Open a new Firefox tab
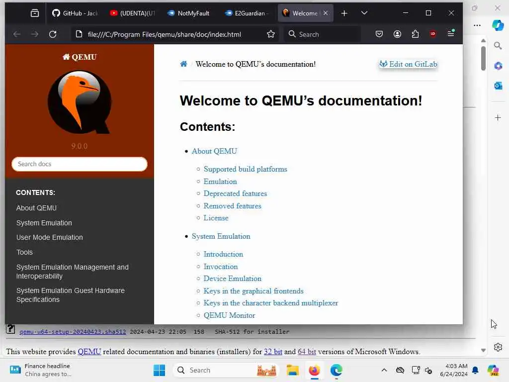This screenshot has height=382, width=509. [344, 13]
